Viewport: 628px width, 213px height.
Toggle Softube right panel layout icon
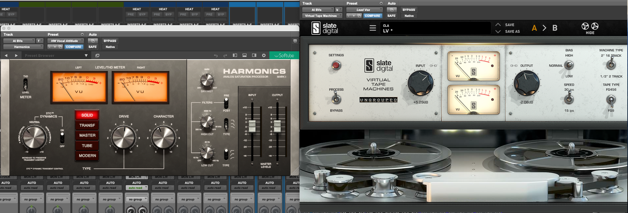[254, 55]
